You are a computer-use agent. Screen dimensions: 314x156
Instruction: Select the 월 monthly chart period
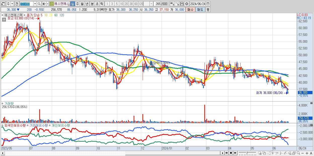tap(82, 4)
